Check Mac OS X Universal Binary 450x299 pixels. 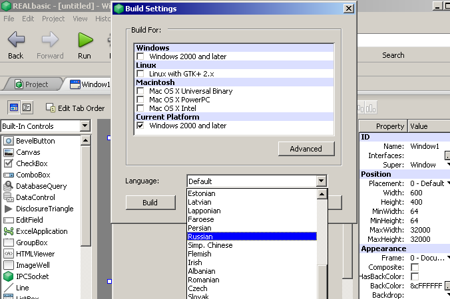[x=140, y=91]
